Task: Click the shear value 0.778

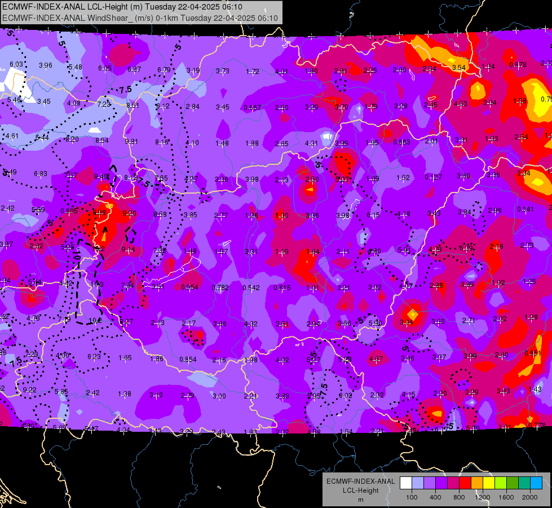Action: [537, 425]
